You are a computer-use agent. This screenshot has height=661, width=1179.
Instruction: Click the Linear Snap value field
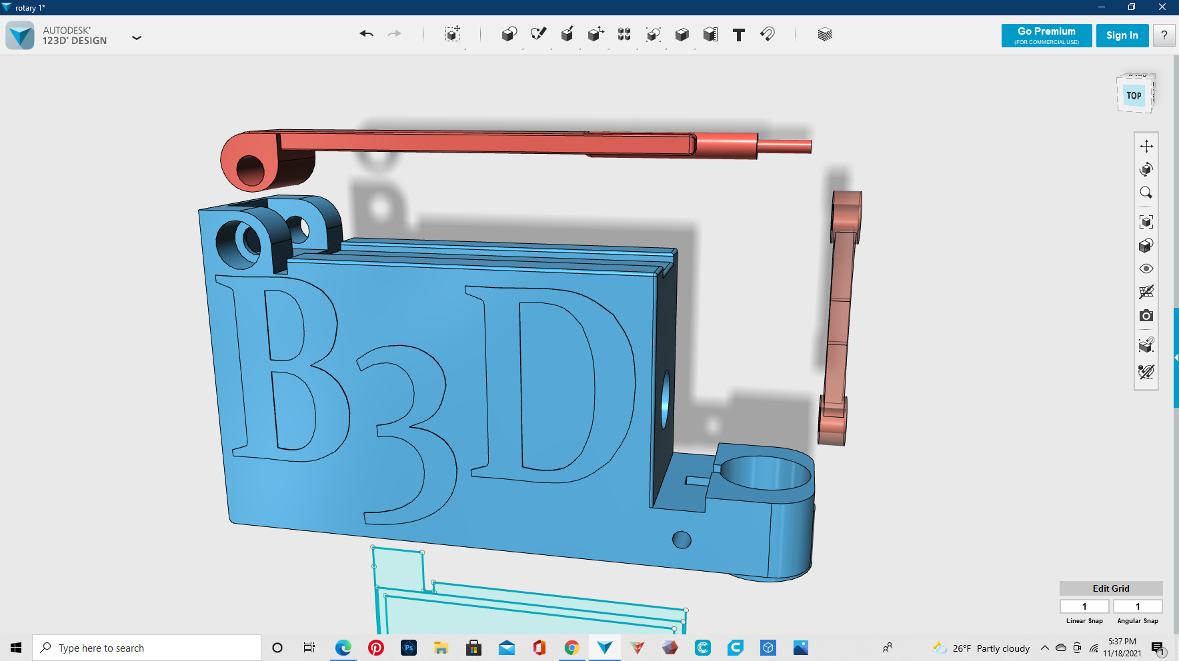(1084, 606)
